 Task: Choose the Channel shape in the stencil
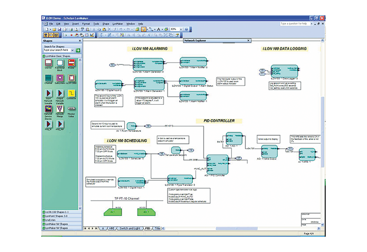[x=48, y=78]
